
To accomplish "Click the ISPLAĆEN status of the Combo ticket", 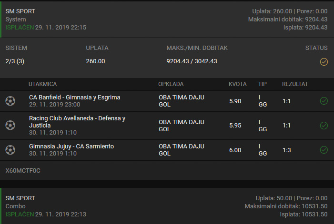I will pos(20,214).
